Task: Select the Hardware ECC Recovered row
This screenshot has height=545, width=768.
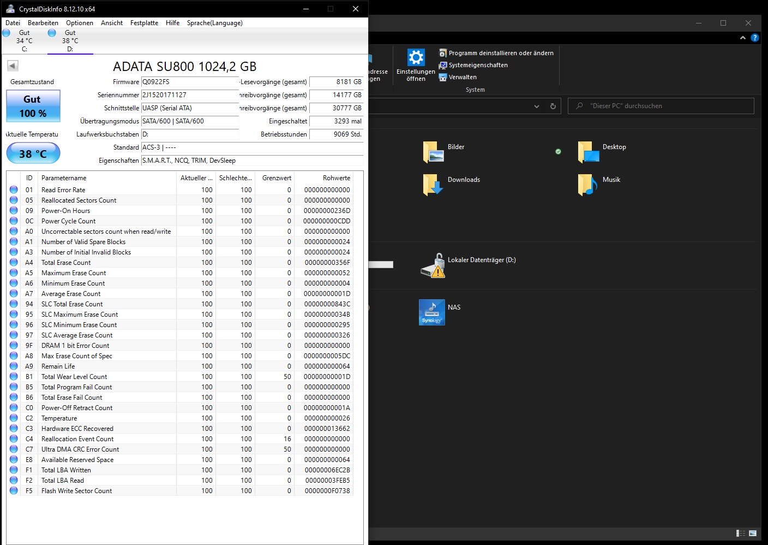Action: (x=180, y=429)
